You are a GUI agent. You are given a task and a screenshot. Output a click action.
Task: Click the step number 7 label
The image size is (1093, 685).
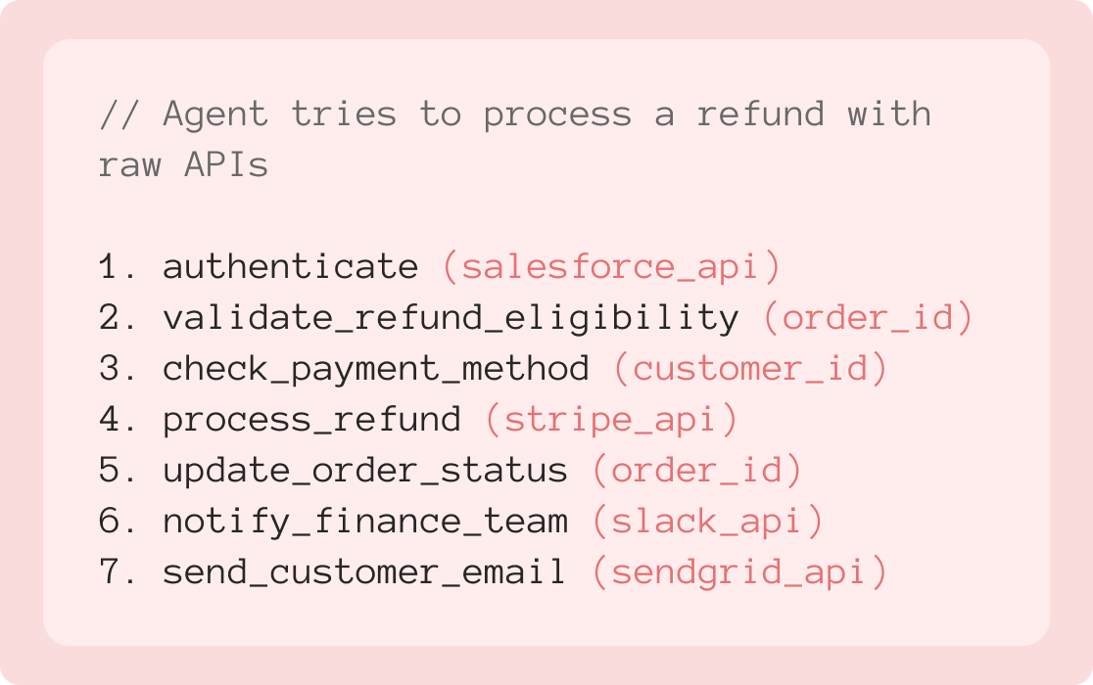tap(114, 572)
